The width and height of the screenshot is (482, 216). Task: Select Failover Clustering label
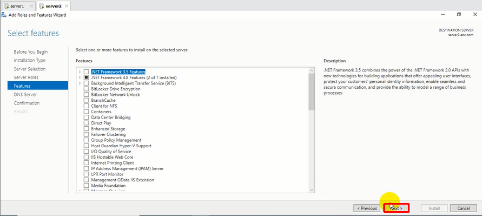[108, 134]
